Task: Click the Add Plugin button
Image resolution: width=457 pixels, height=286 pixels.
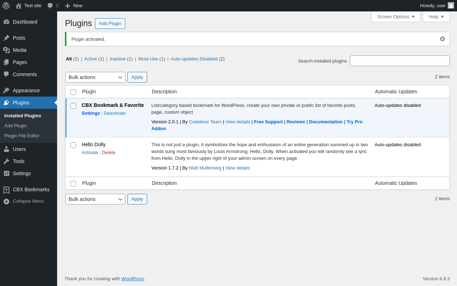Action: 110,24
